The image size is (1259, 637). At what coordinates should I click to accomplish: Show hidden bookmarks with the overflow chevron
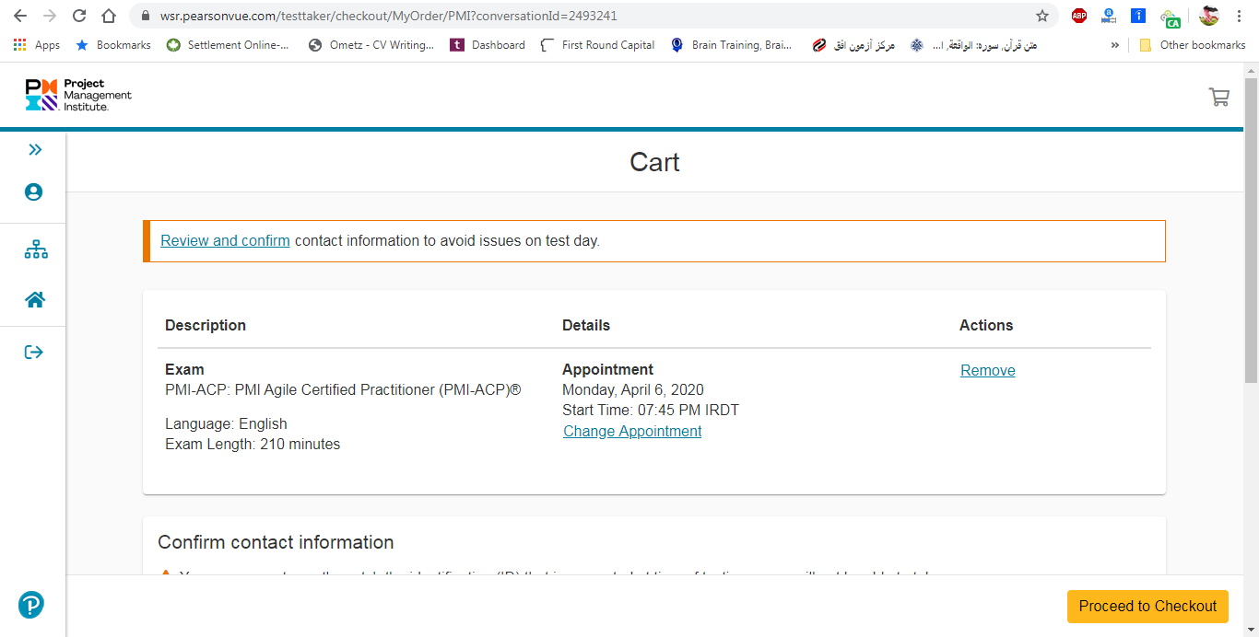pyautogui.click(x=1115, y=45)
